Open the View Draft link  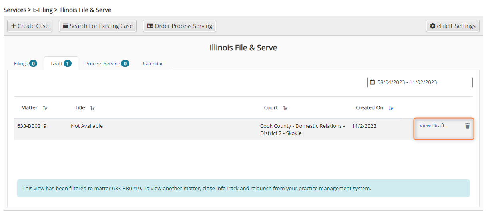432,125
